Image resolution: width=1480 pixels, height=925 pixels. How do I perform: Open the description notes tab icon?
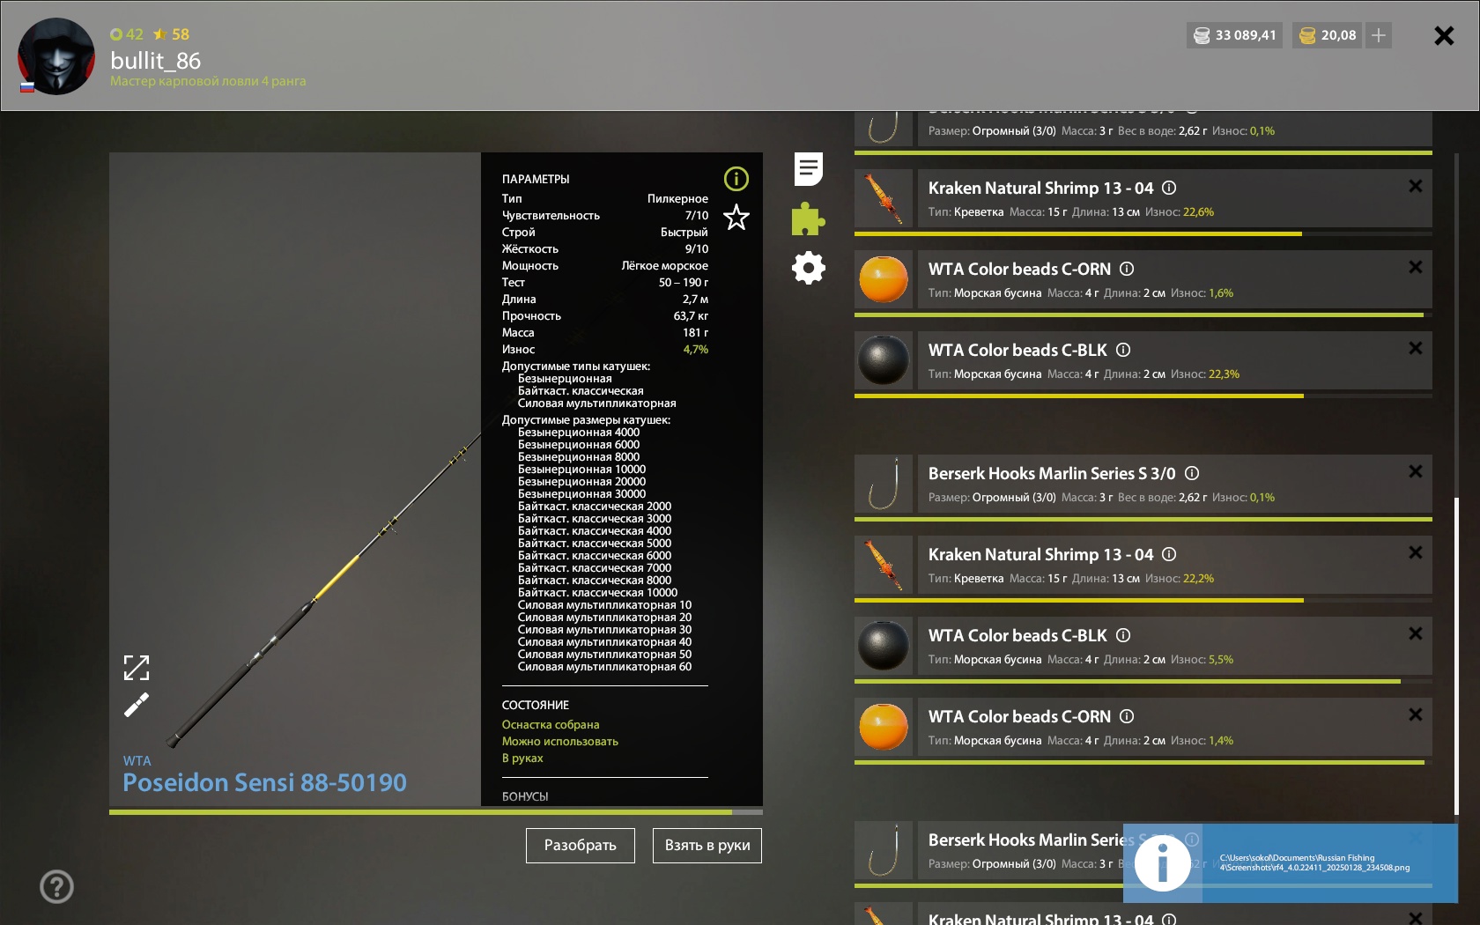click(808, 169)
